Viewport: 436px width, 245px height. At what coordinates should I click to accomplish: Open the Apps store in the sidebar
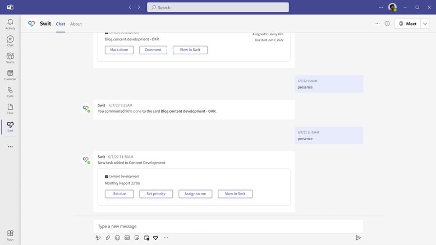10,235
